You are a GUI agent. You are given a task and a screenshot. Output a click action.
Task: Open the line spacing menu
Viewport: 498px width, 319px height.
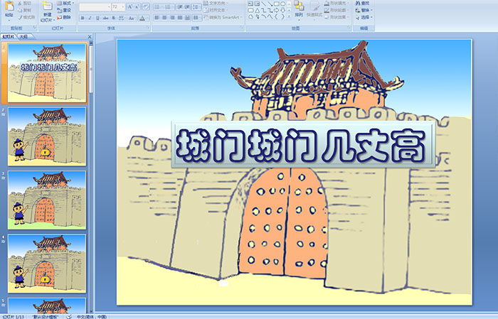click(197, 6)
